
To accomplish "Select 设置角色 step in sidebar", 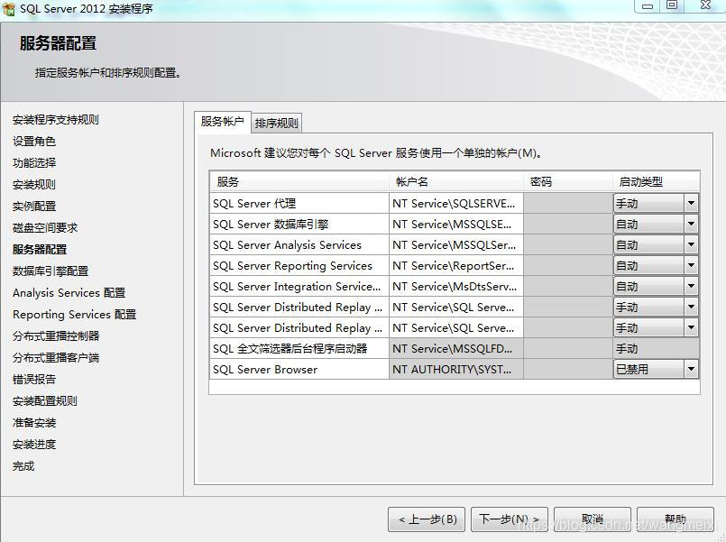I will (x=34, y=142).
